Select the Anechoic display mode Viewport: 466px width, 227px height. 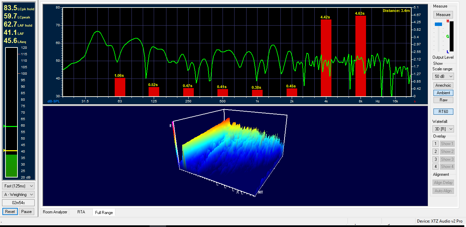click(x=443, y=85)
